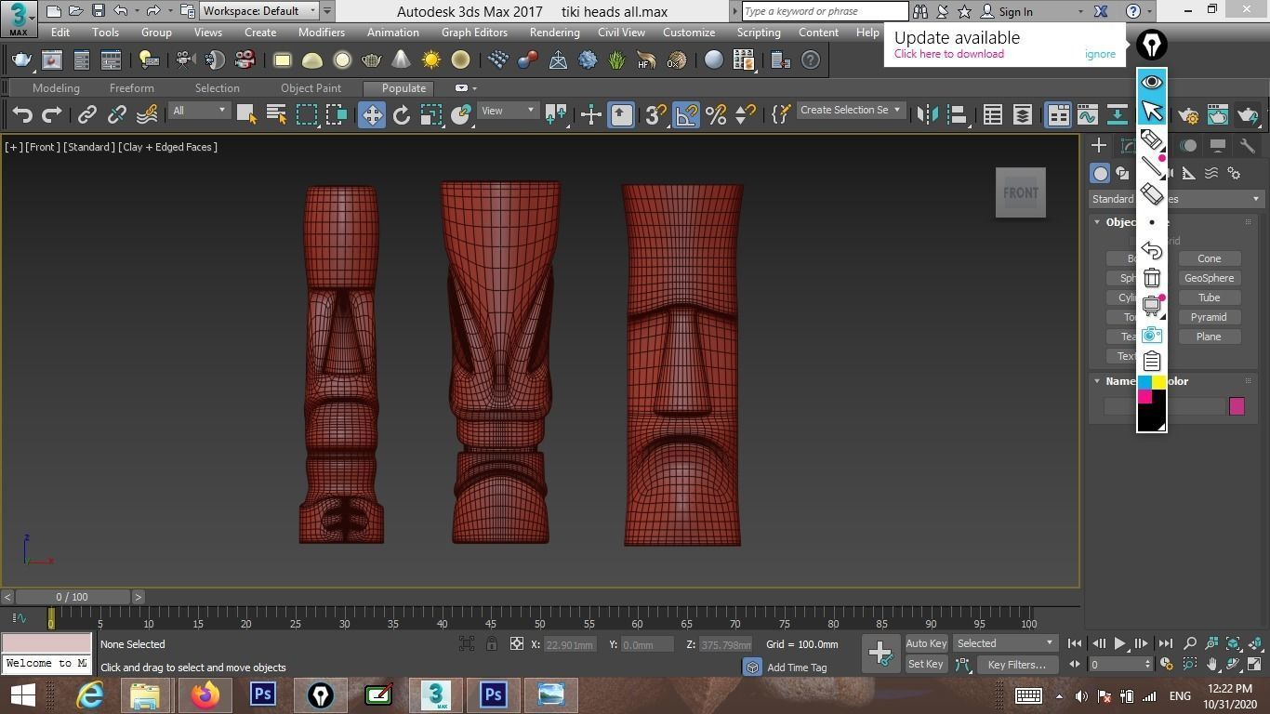Toggle Selection Lock padlock icon
Image resolution: width=1270 pixels, height=714 pixels.
492,644
